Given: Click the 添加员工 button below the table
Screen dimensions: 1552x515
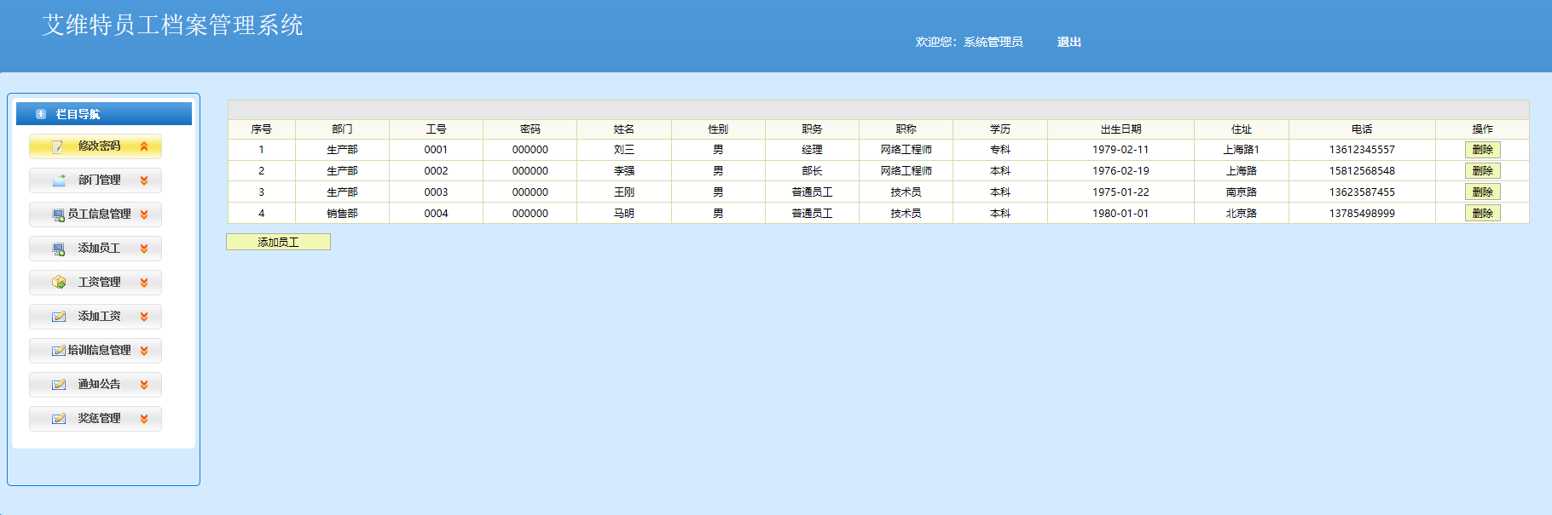Looking at the screenshot, I should point(278,243).
